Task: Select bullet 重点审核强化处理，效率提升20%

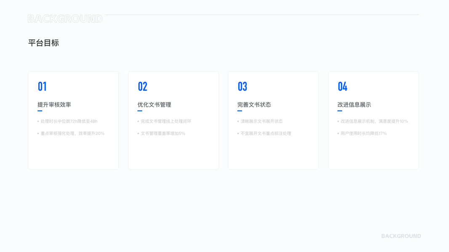Action: pyautogui.click(x=72, y=134)
